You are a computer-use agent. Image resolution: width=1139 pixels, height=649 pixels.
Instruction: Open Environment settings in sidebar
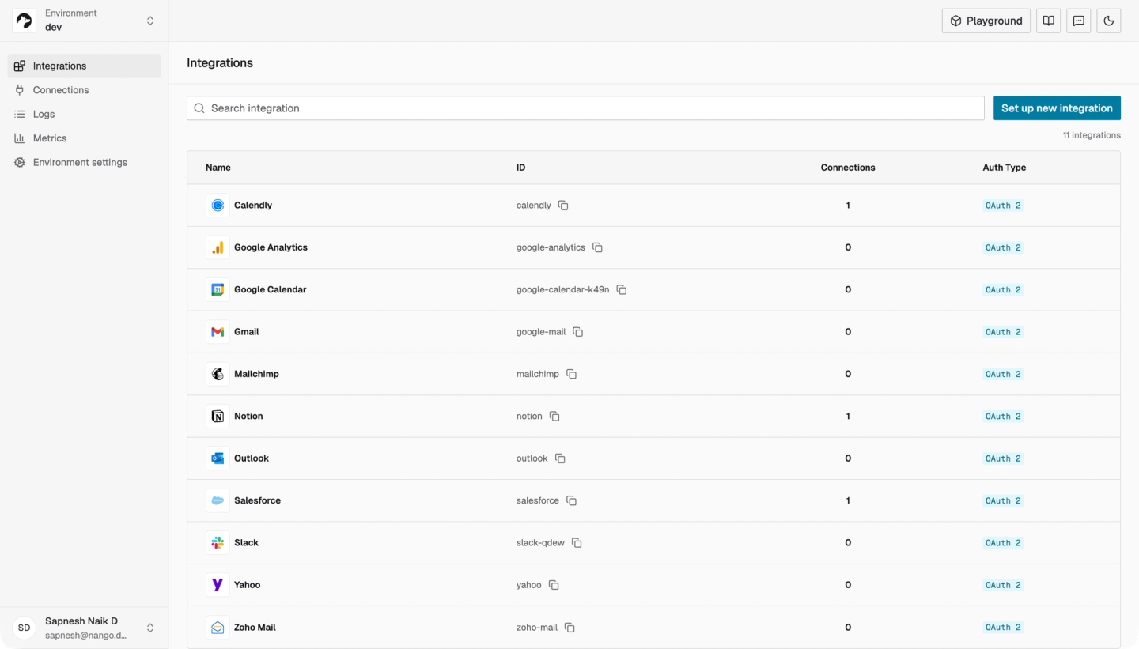(84, 163)
